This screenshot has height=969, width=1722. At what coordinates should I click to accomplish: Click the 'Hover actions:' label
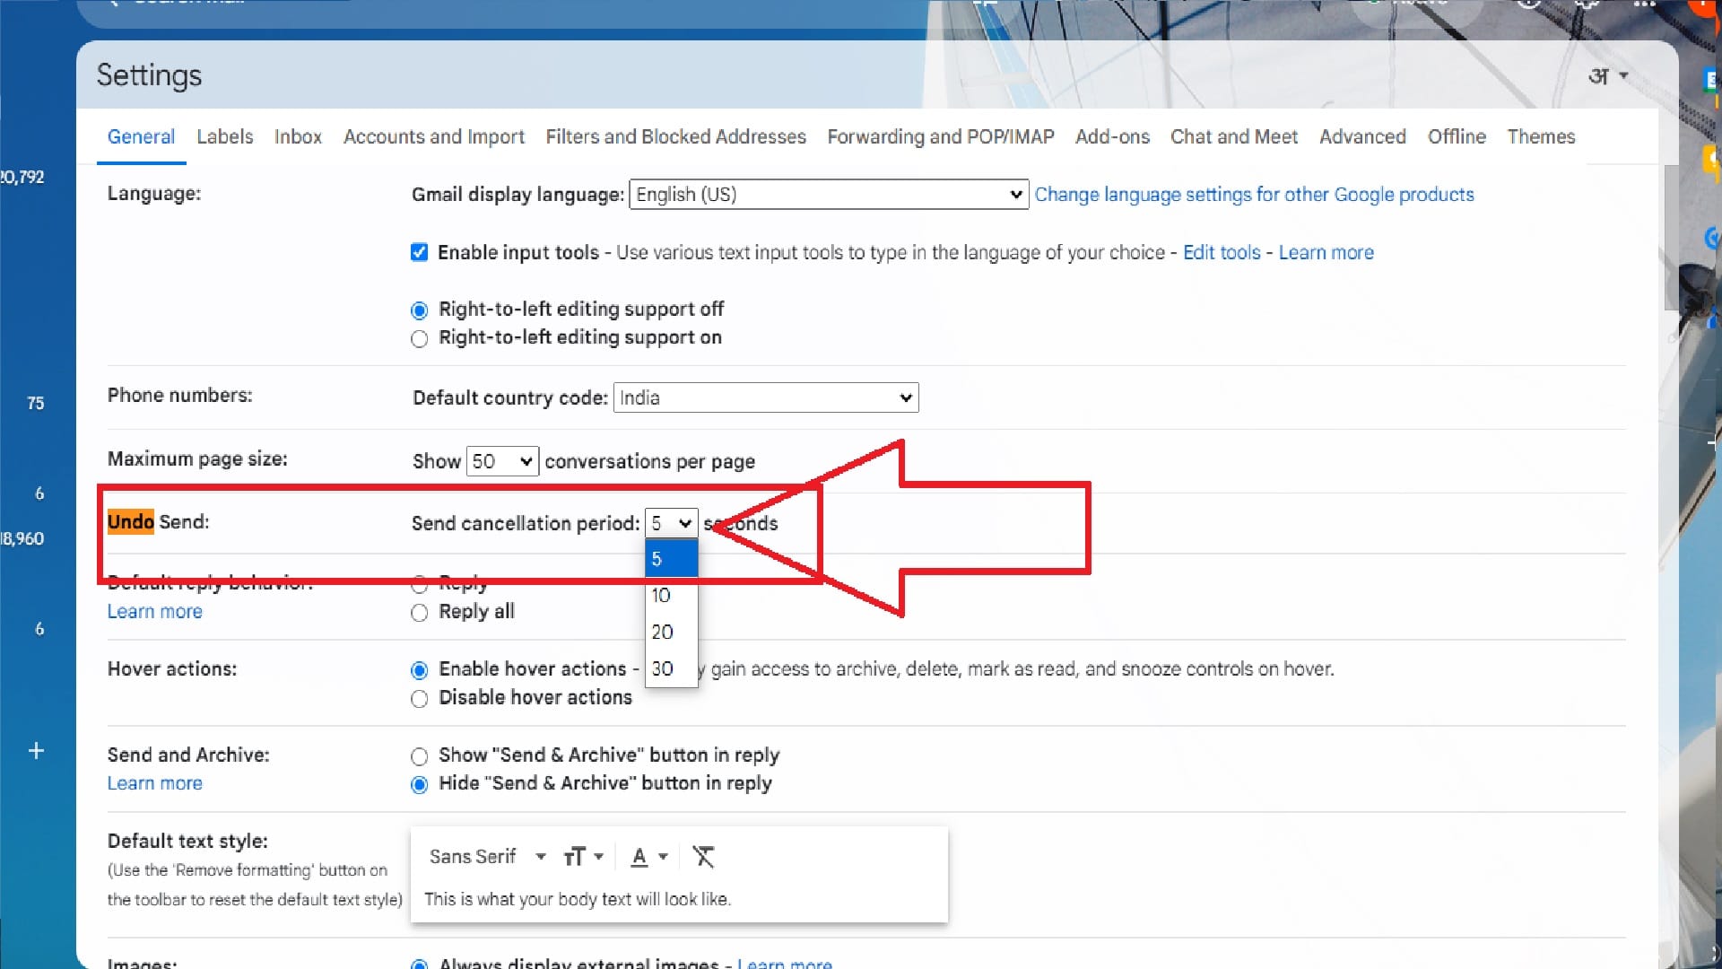tap(172, 668)
